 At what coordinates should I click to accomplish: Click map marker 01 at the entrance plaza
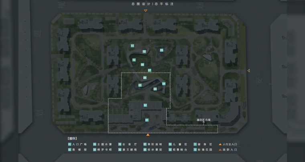147,120
